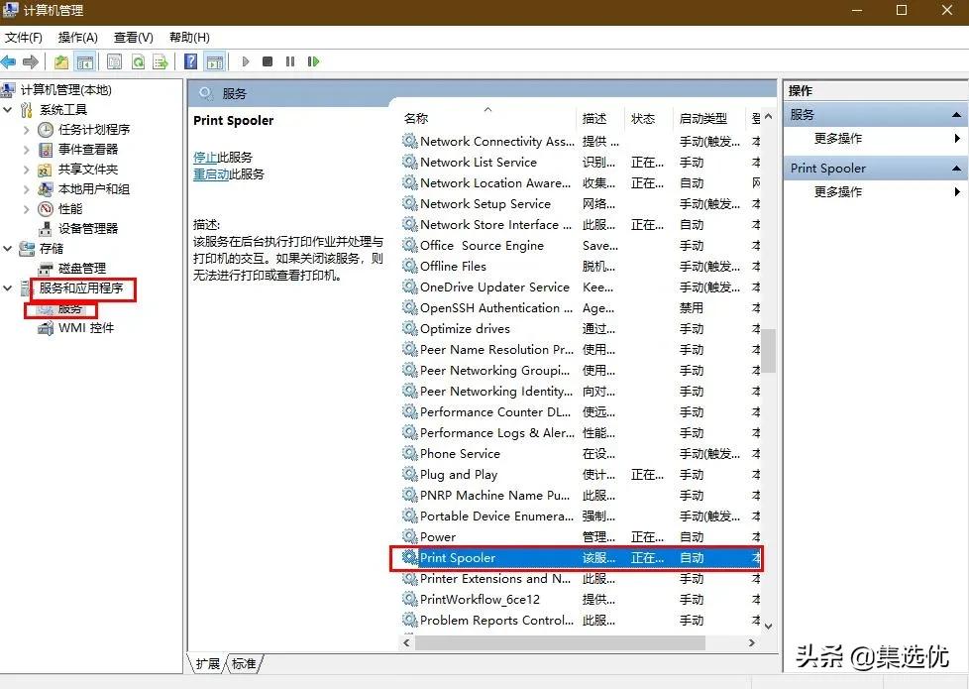Image resolution: width=969 pixels, height=689 pixels.
Task: Click the 停止此服务 link
Action: coord(211,159)
